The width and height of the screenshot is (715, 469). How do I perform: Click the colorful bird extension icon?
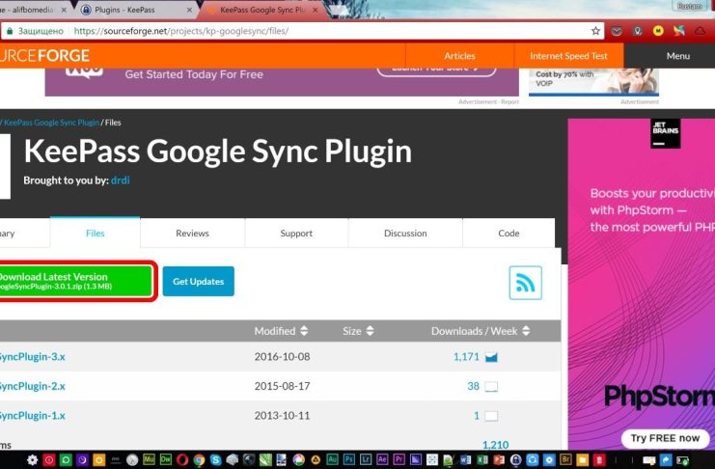[679, 31]
